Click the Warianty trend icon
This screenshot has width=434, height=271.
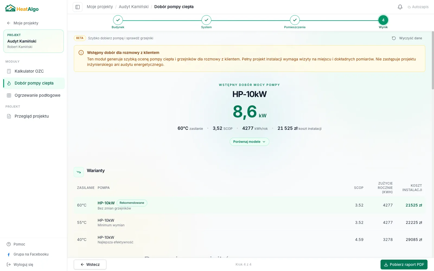point(79,172)
